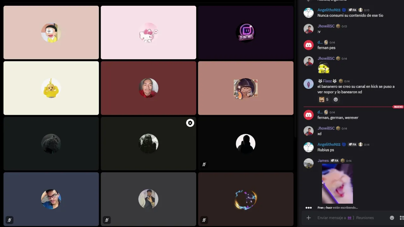Click message 'fernan, german, werever'
This screenshot has width=404, height=227.
point(338,118)
